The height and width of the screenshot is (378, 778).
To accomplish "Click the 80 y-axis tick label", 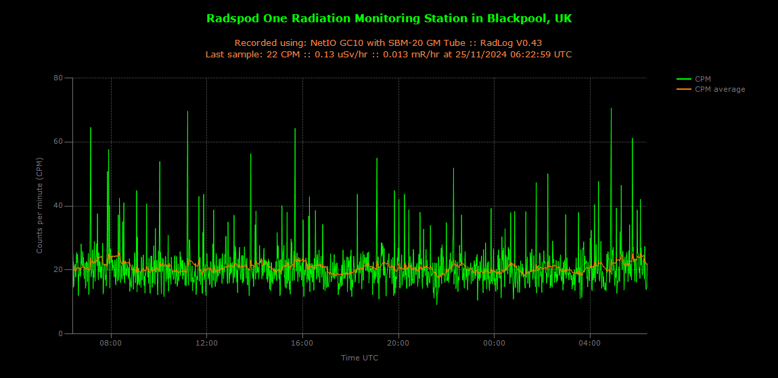I will [60, 78].
